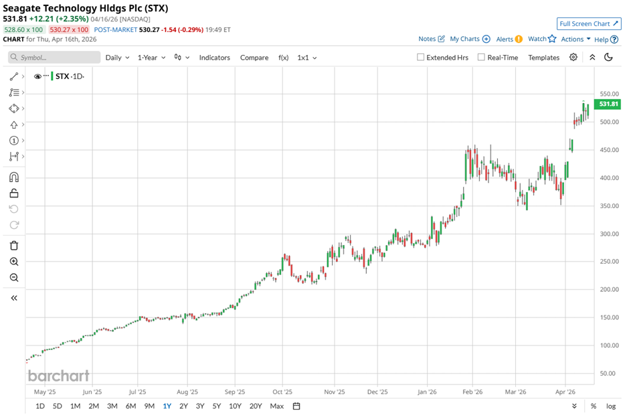Image resolution: width=627 pixels, height=419 pixels.
Task: Open the calendar date range icon
Action: (x=296, y=406)
